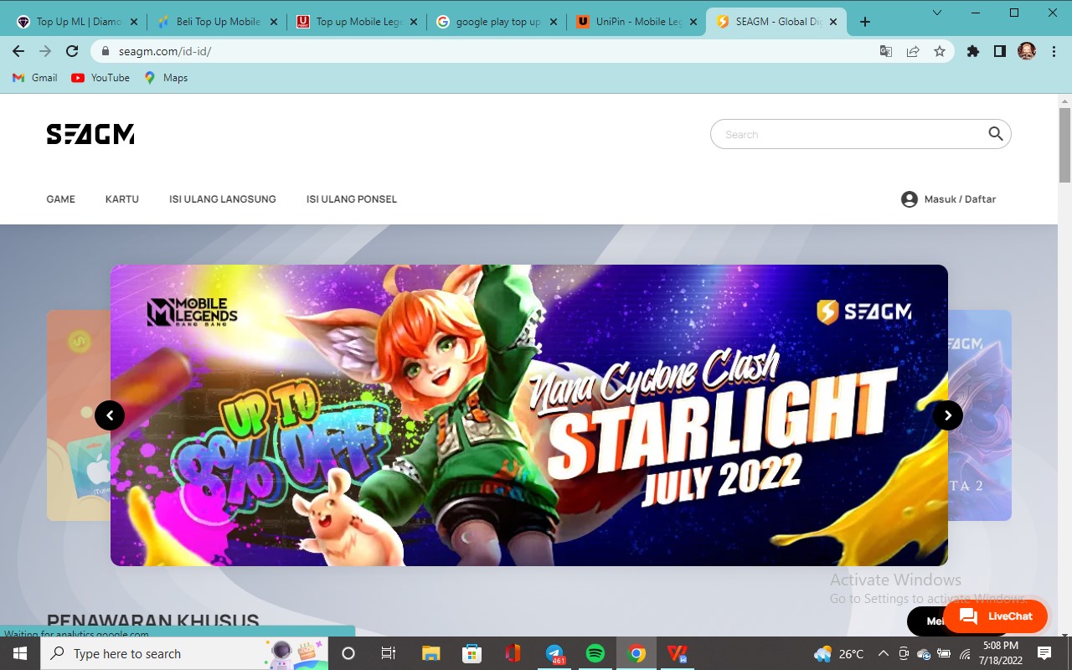1072x670 pixels.
Task: Reload the current page
Action: (72, 51)
